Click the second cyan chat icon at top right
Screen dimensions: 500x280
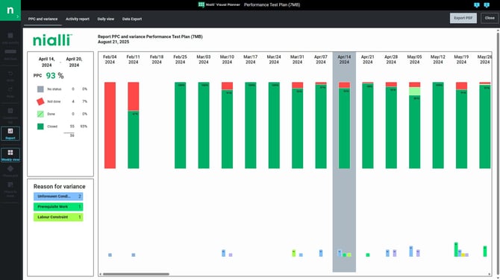(487, 4)
